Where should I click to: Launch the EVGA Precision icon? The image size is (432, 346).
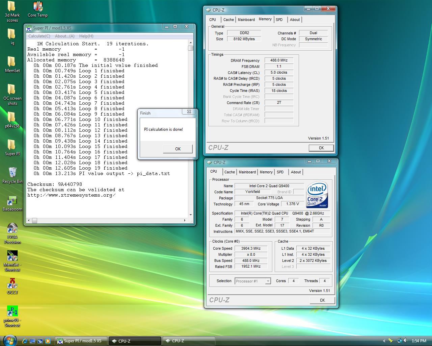click(12, 233)
